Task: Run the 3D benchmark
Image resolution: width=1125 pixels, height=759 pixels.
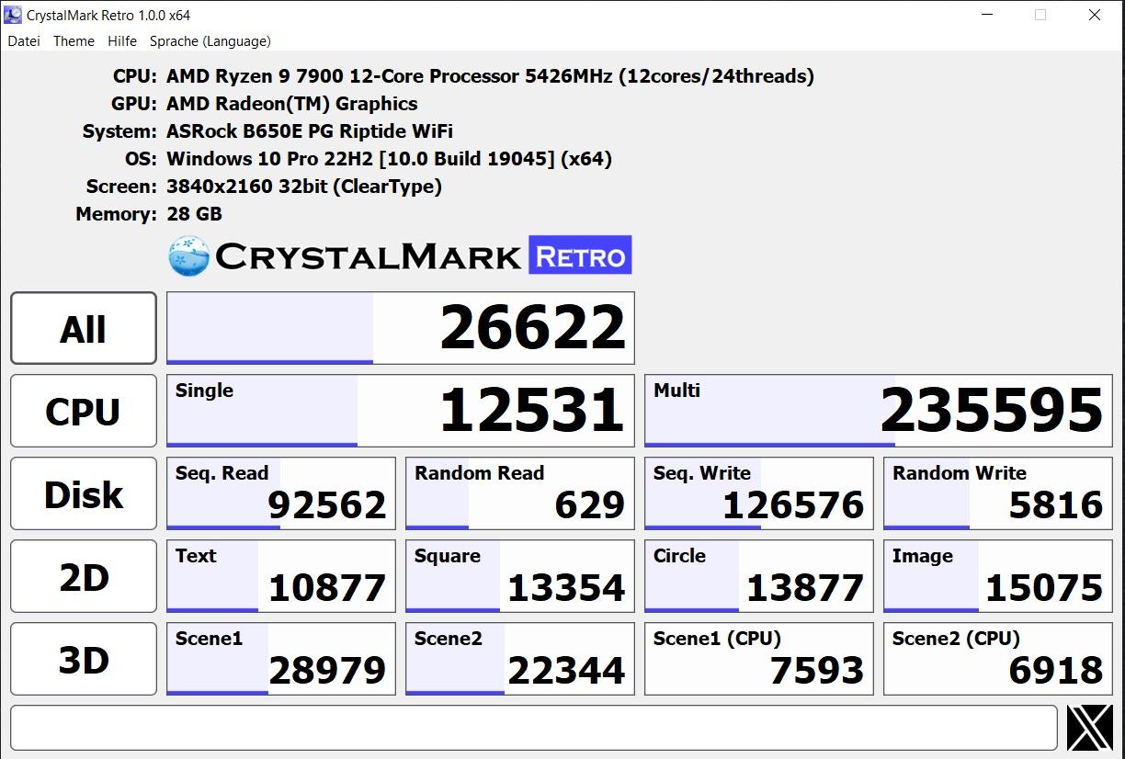Action: click(x=84, y=659)
